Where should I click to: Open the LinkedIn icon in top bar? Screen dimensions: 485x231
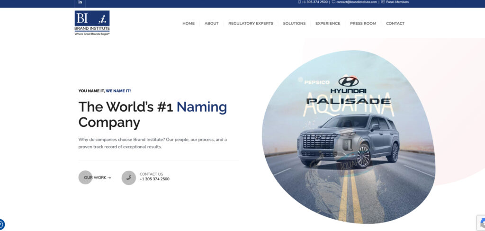coord(80,2)
